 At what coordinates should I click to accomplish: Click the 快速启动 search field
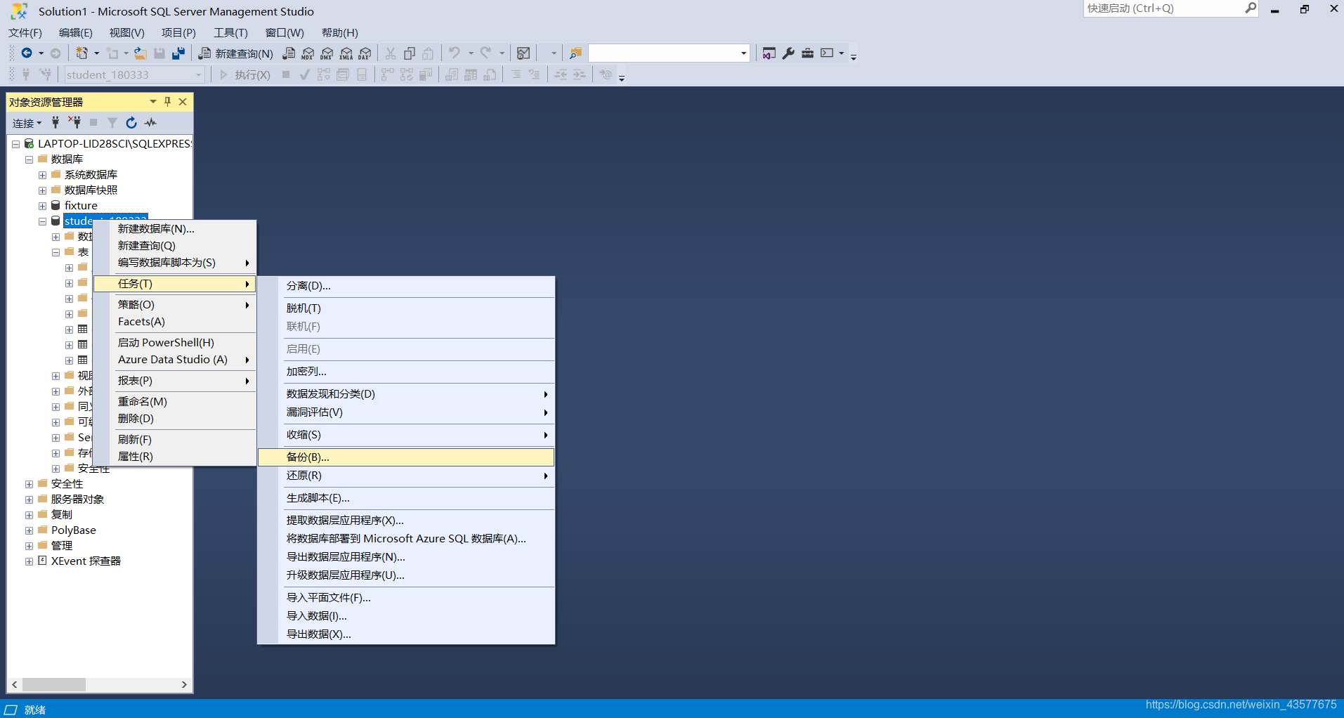[x=1165, y=8]
